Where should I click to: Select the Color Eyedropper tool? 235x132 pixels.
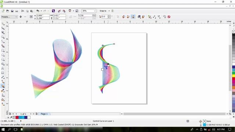click(3, 91)
